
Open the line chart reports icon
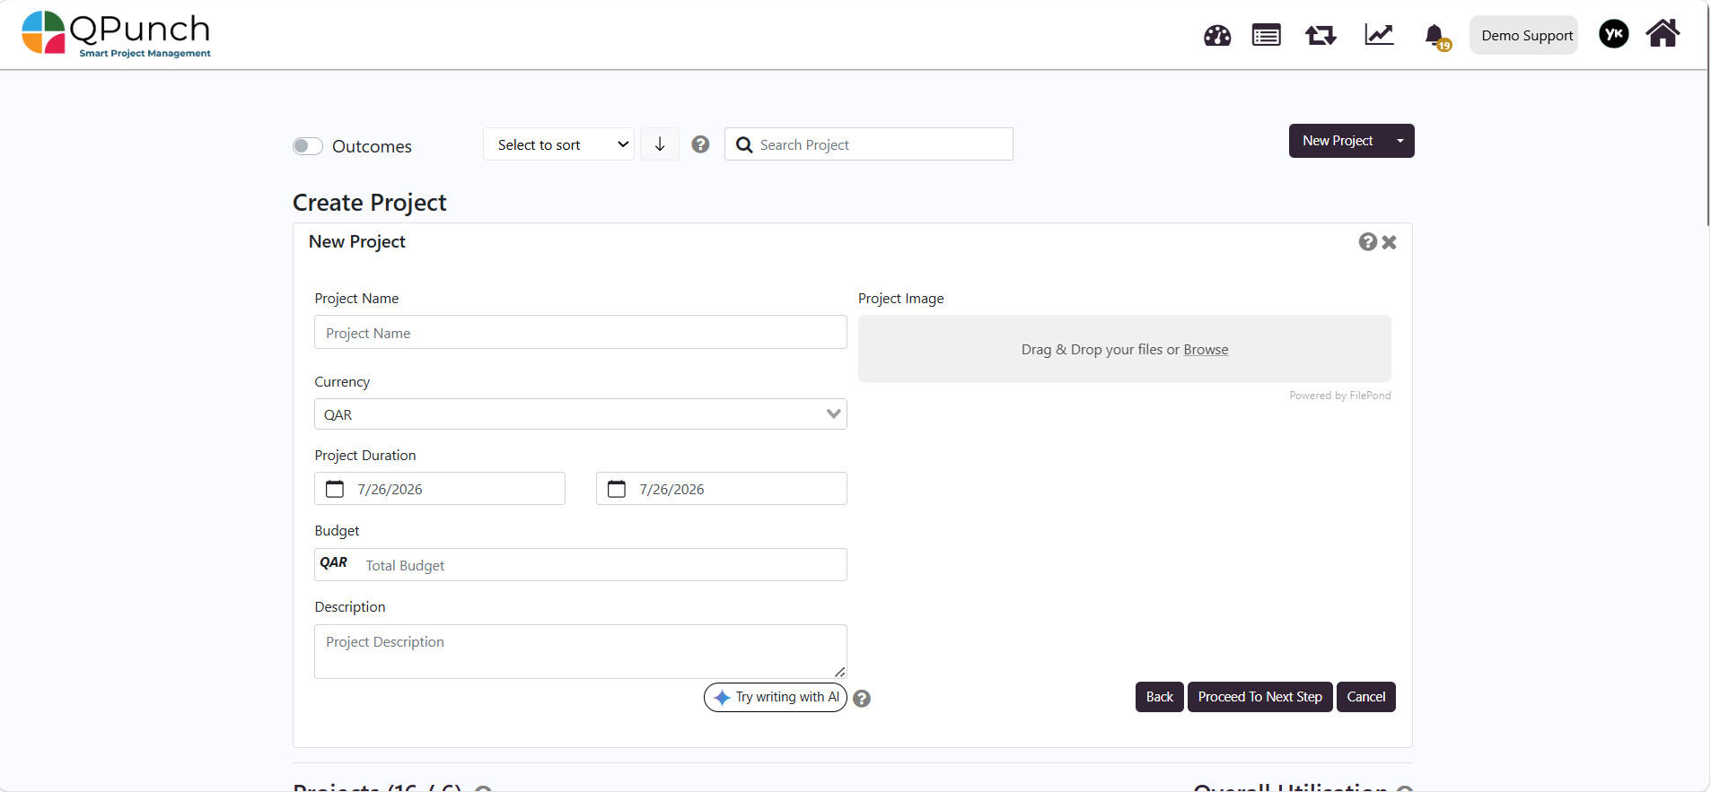coord(1379,35)
